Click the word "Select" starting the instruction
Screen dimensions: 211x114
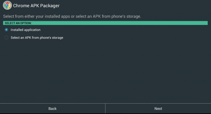click(8, 16)
